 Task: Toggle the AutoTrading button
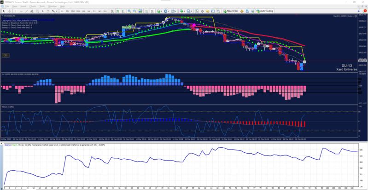(x=265, y=11)
